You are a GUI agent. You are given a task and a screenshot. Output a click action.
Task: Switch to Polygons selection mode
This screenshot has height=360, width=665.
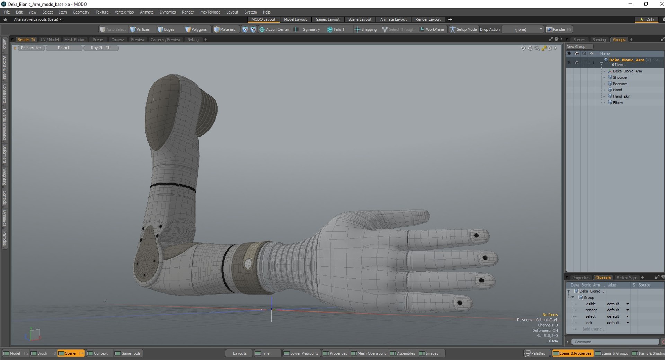[x=196, y=29]
